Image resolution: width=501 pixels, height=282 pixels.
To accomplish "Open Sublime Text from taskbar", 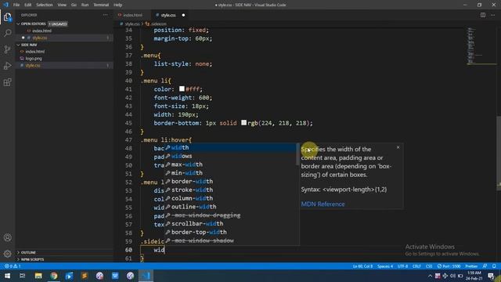I will pos(85,276).
